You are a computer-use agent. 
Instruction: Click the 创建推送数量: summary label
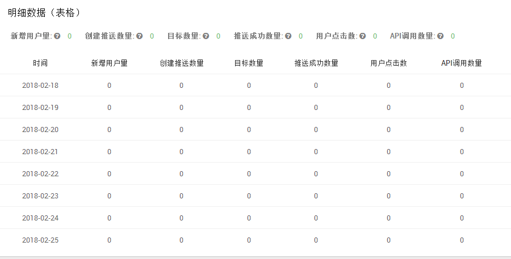pos(110,36)
